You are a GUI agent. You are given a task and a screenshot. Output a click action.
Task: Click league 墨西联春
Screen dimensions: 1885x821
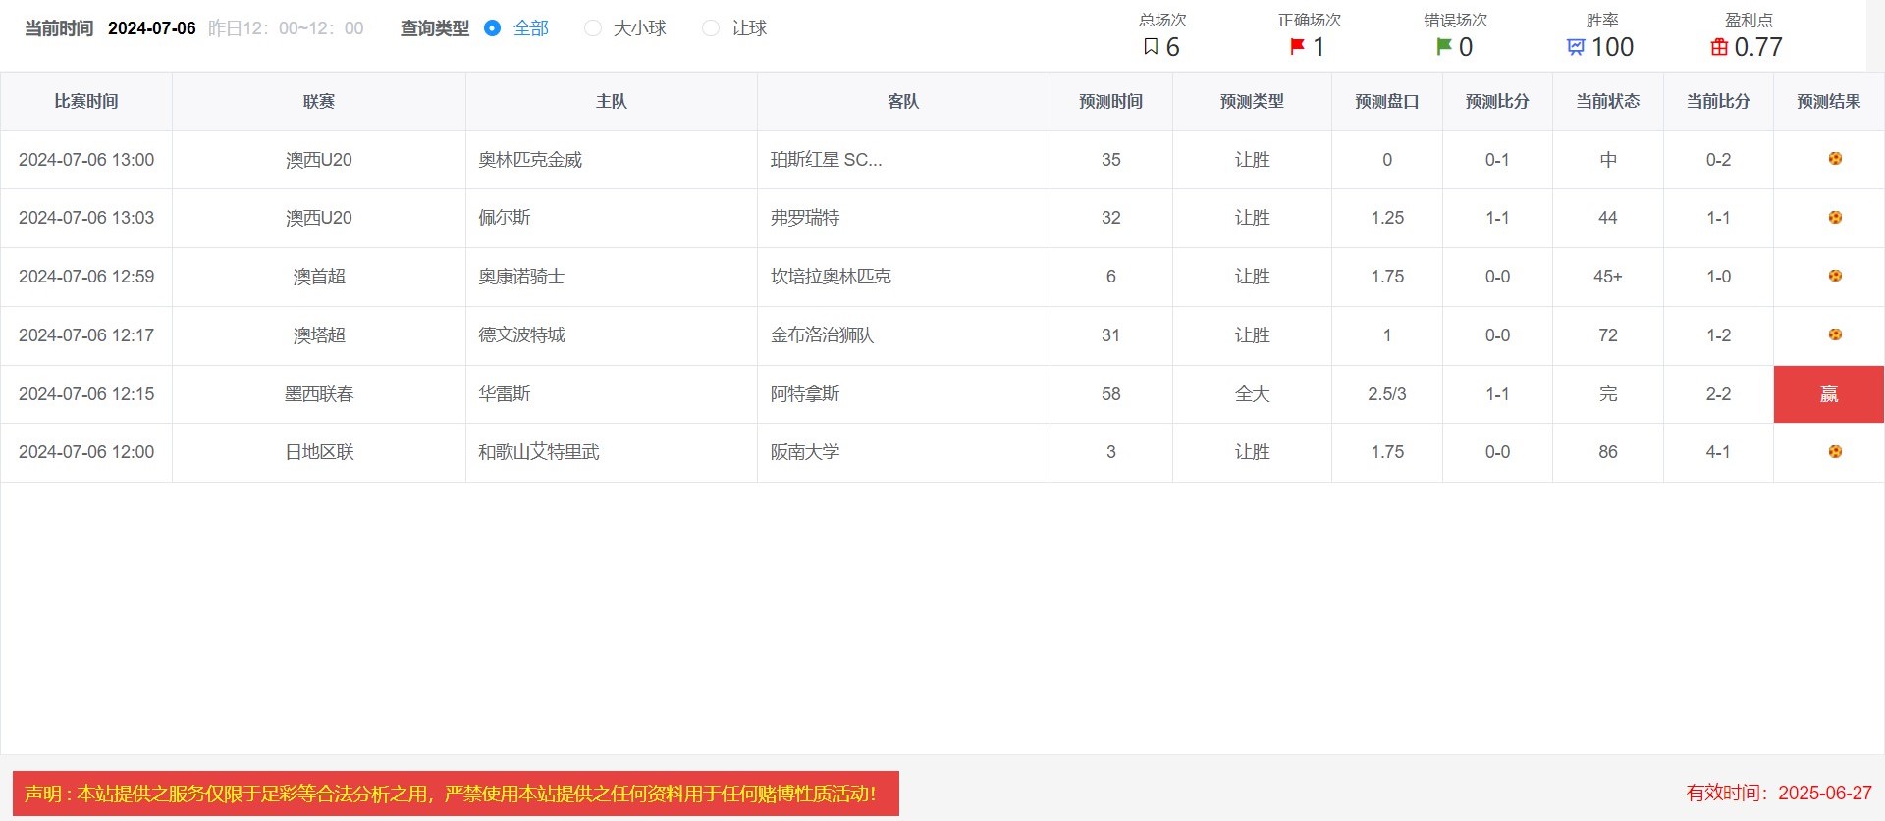[x=319, y=394]
